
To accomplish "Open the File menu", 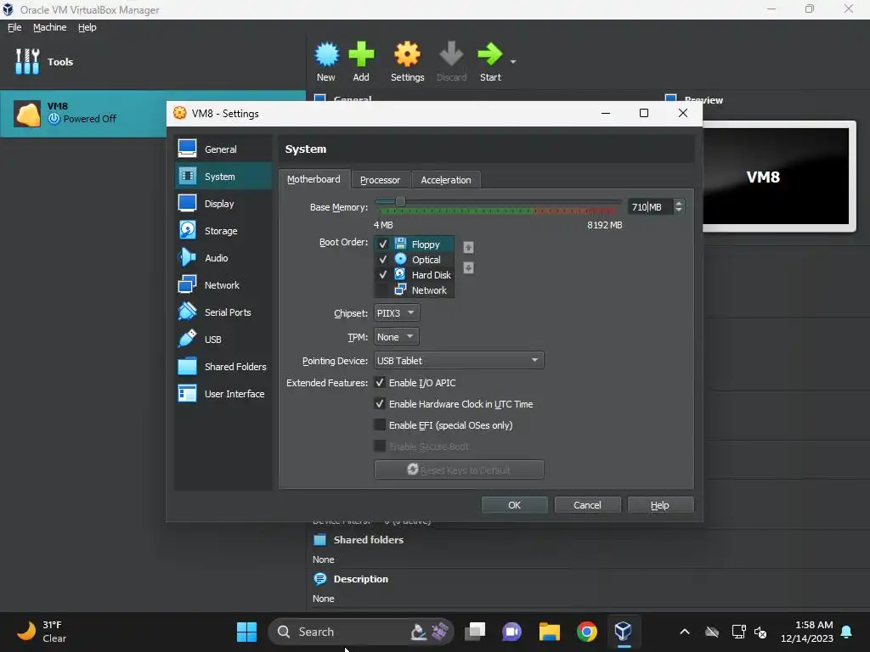I will [14, 27].
